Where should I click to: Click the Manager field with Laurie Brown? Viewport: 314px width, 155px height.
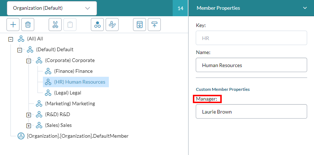click(251, 111)
